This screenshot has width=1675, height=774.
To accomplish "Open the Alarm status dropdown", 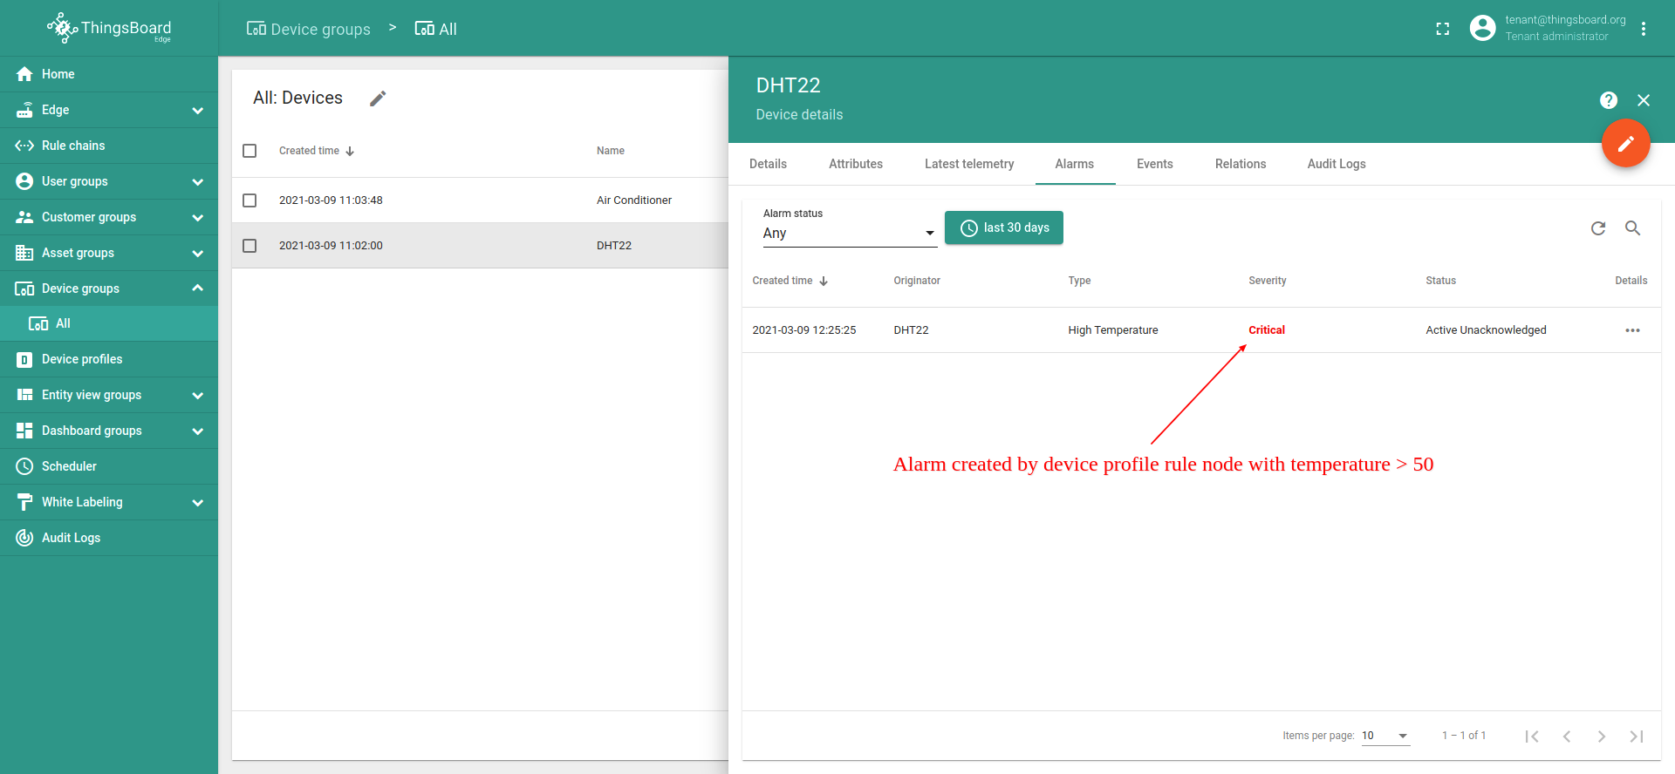I will [x=850, y=234].
